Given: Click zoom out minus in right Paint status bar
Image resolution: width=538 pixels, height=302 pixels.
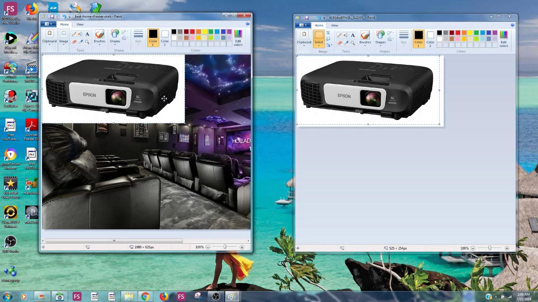Looking at the screenshot, I should click(473, 248).
